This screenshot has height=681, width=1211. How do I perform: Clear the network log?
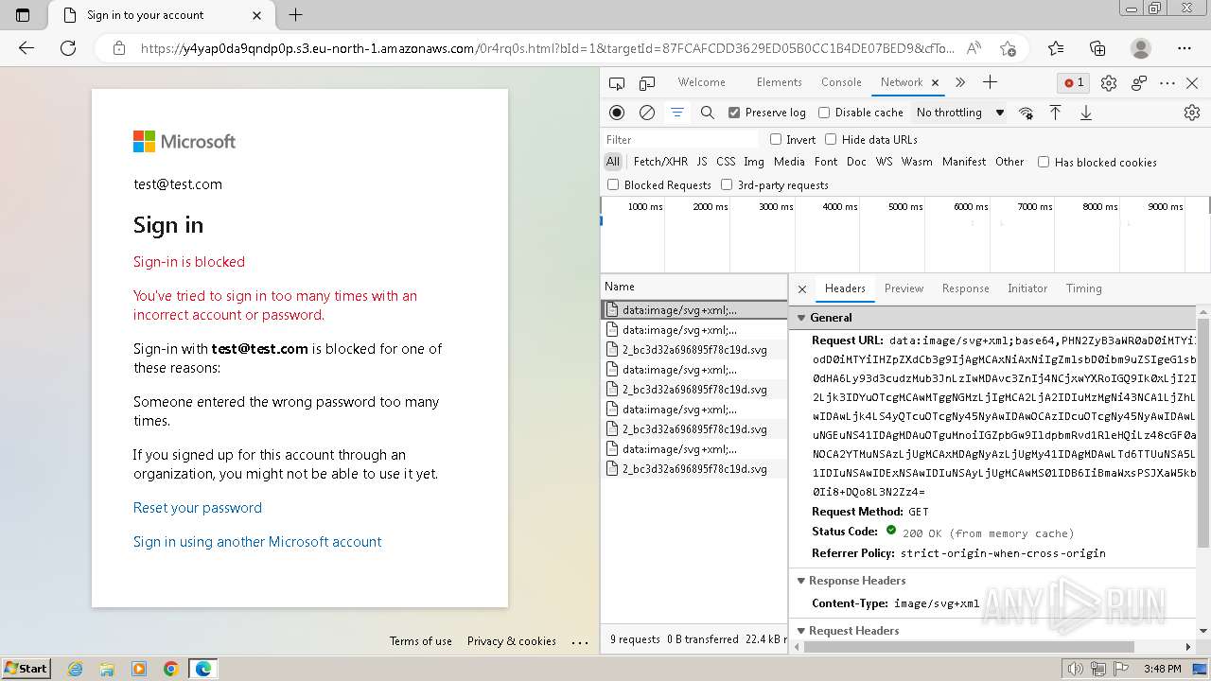pos(647,113)
